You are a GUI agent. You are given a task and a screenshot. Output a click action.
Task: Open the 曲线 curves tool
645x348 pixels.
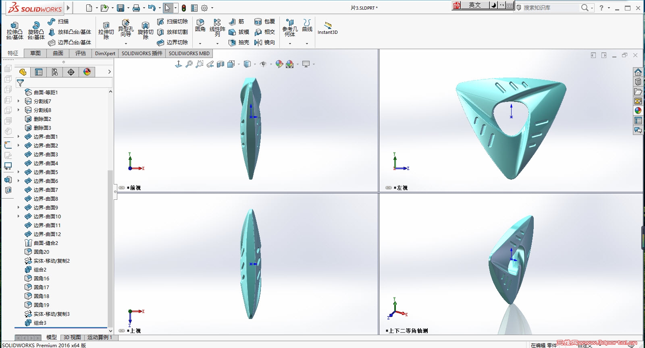[307, 25]
